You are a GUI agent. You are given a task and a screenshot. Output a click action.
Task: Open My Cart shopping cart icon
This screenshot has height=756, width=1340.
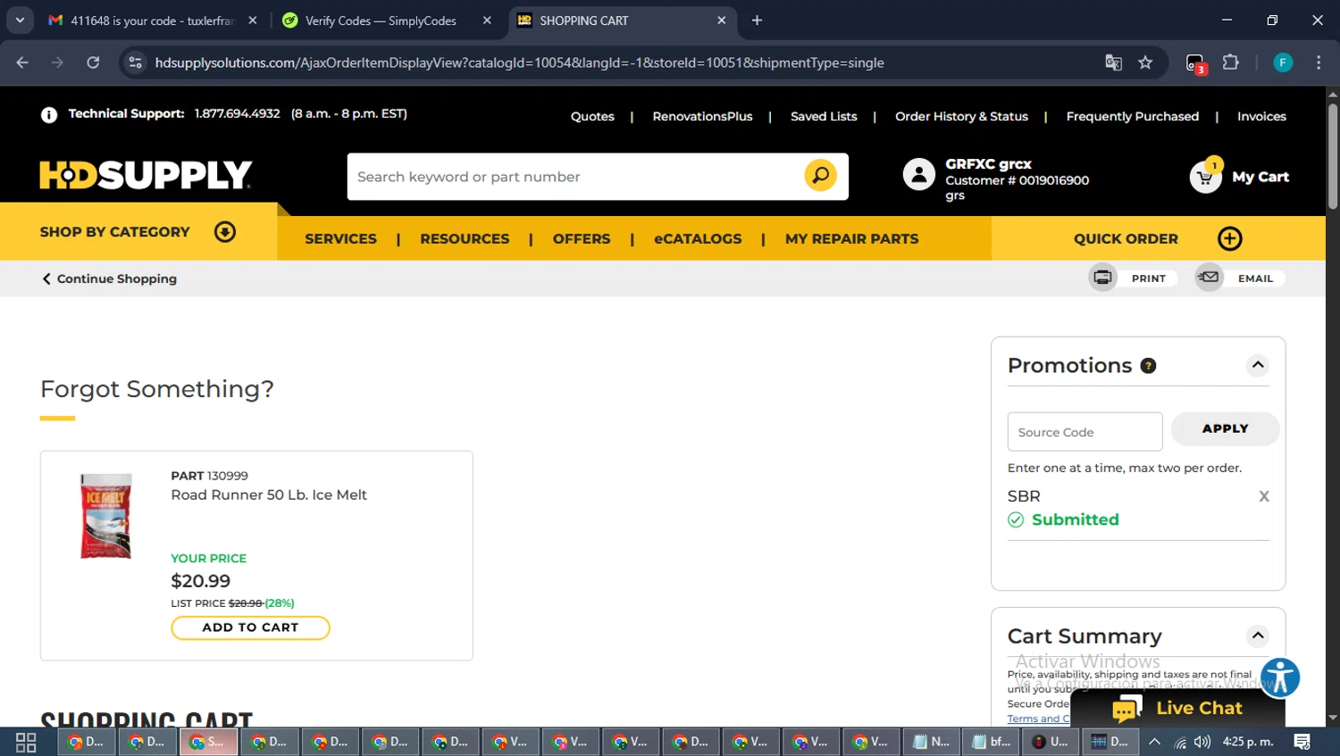click(1205, 177)
